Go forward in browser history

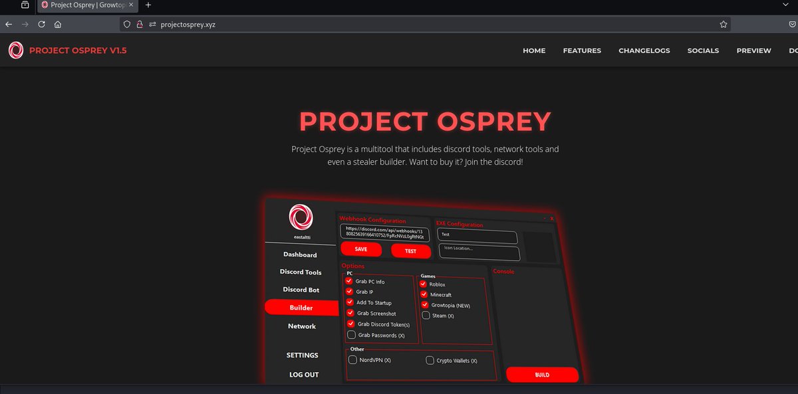pyautogui.click(x=25, y=24)
